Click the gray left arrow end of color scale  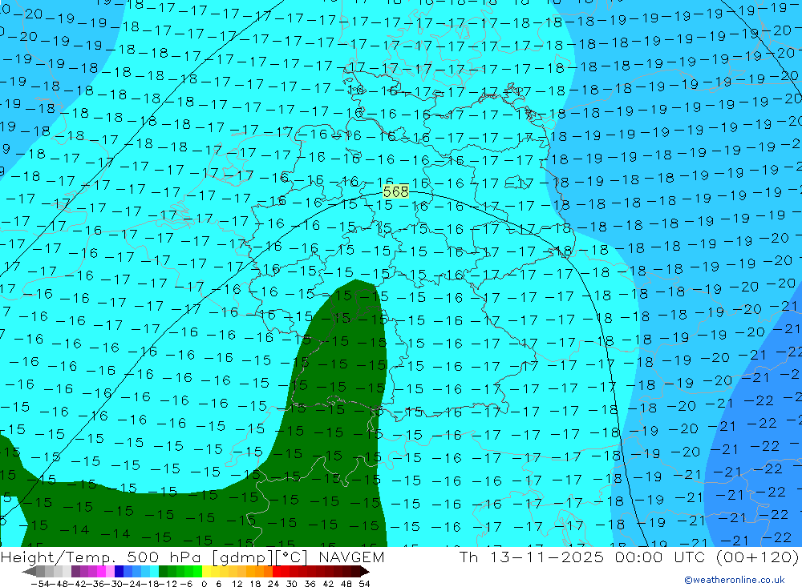point(29,572)
